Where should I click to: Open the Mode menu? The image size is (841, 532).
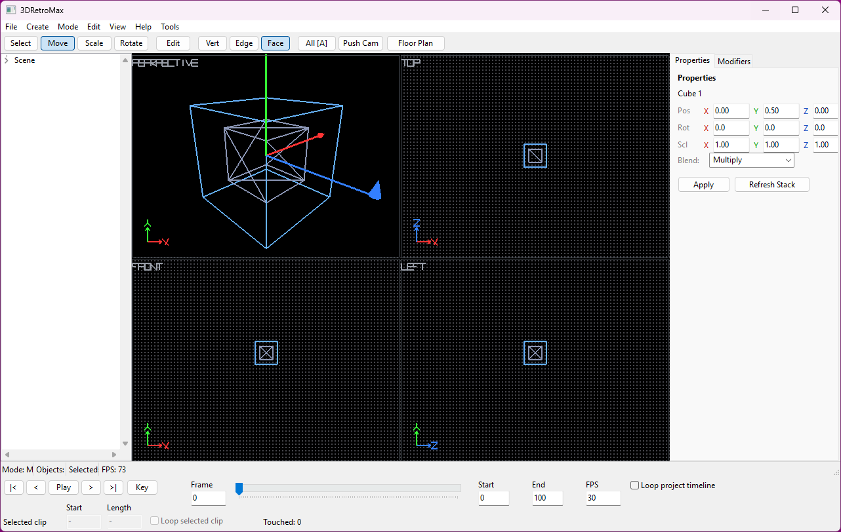tap(68, 27)
